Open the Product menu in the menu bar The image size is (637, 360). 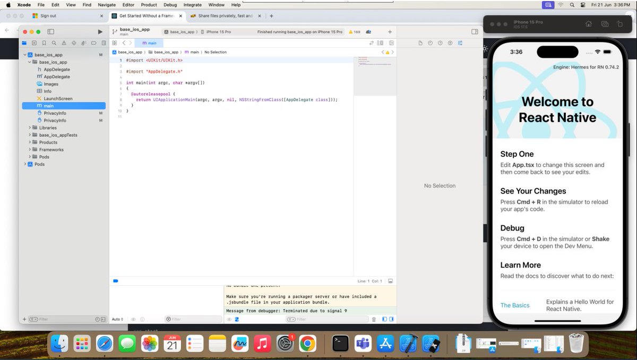[149, 5]
